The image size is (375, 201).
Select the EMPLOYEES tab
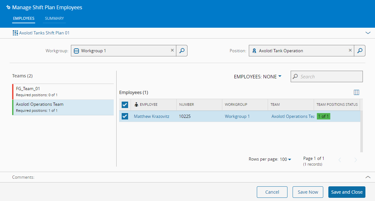click(24, 18)
